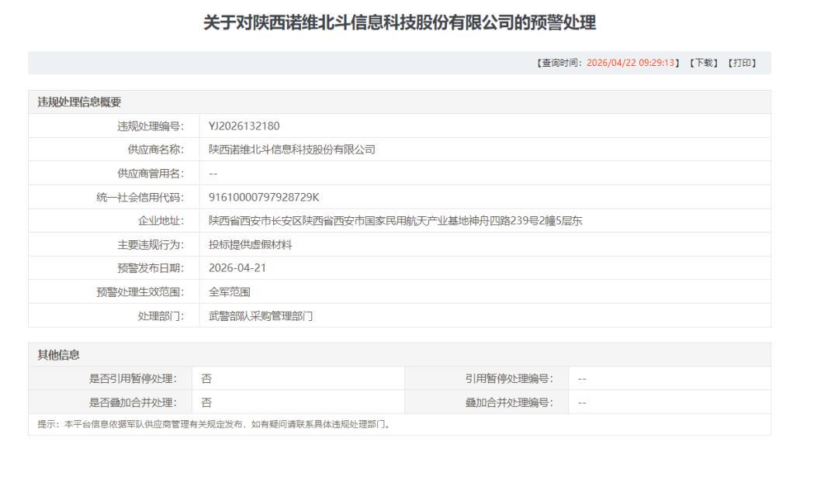Click the 供应商曾用名 label
Image resolution: width=838 pixels, height=500 pixels.
click(x=149, y=174)
